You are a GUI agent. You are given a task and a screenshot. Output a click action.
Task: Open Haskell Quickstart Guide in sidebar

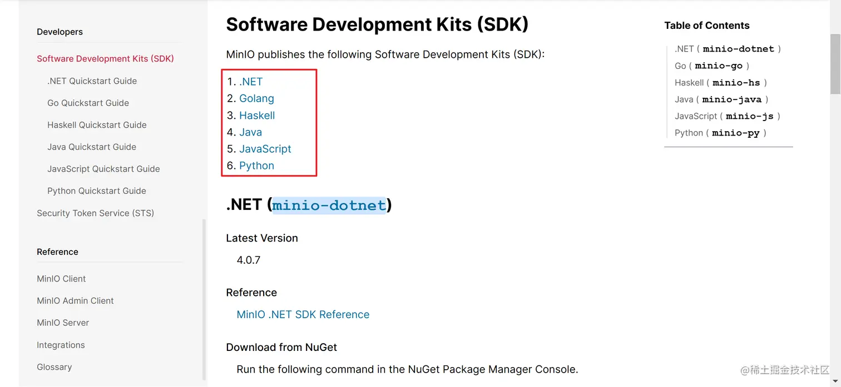97,125
